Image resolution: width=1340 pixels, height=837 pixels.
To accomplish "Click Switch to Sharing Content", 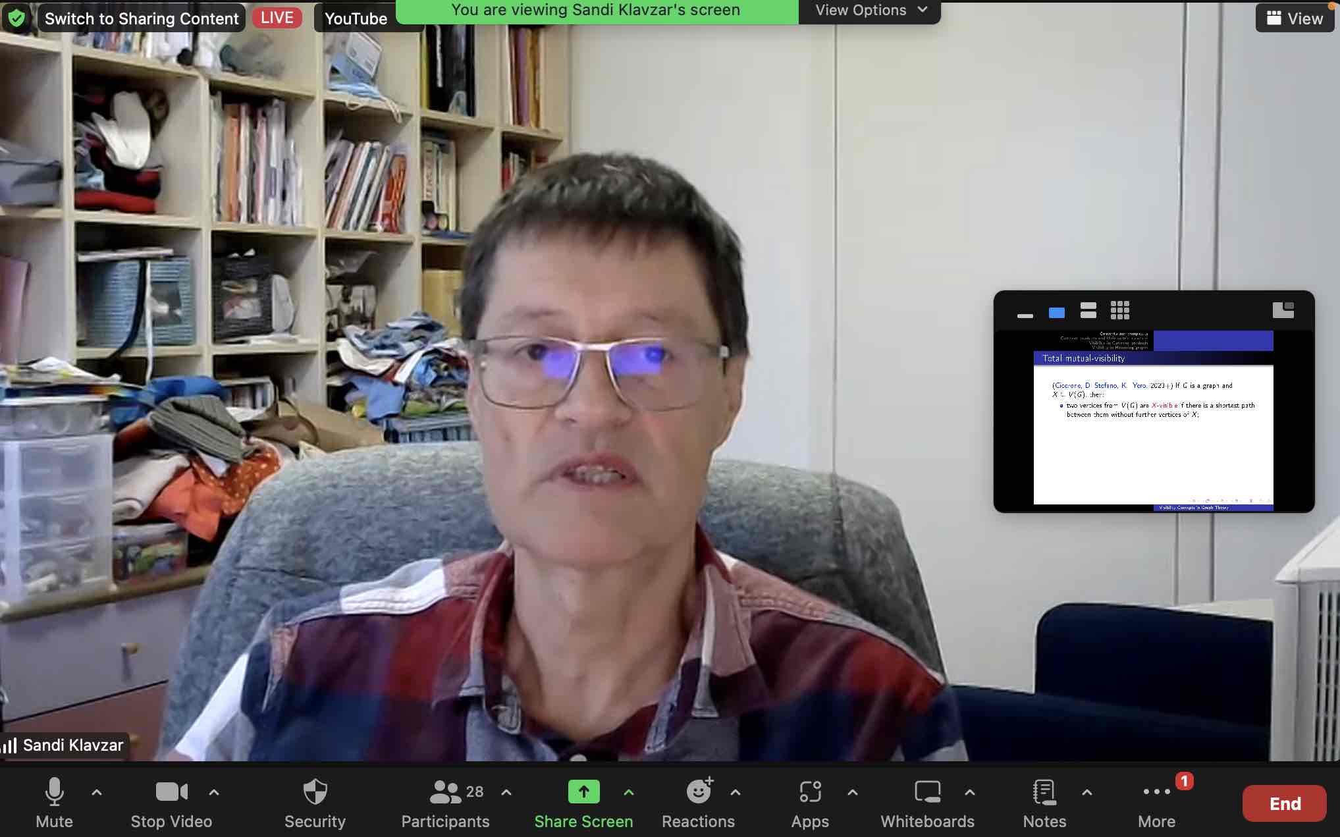I will point(142,18).
